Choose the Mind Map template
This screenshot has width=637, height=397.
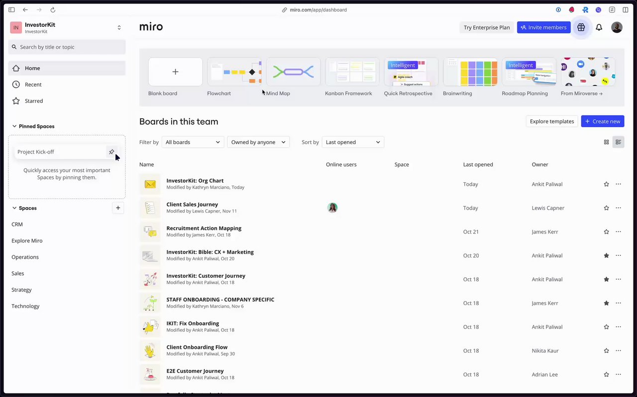coord(293,72)
